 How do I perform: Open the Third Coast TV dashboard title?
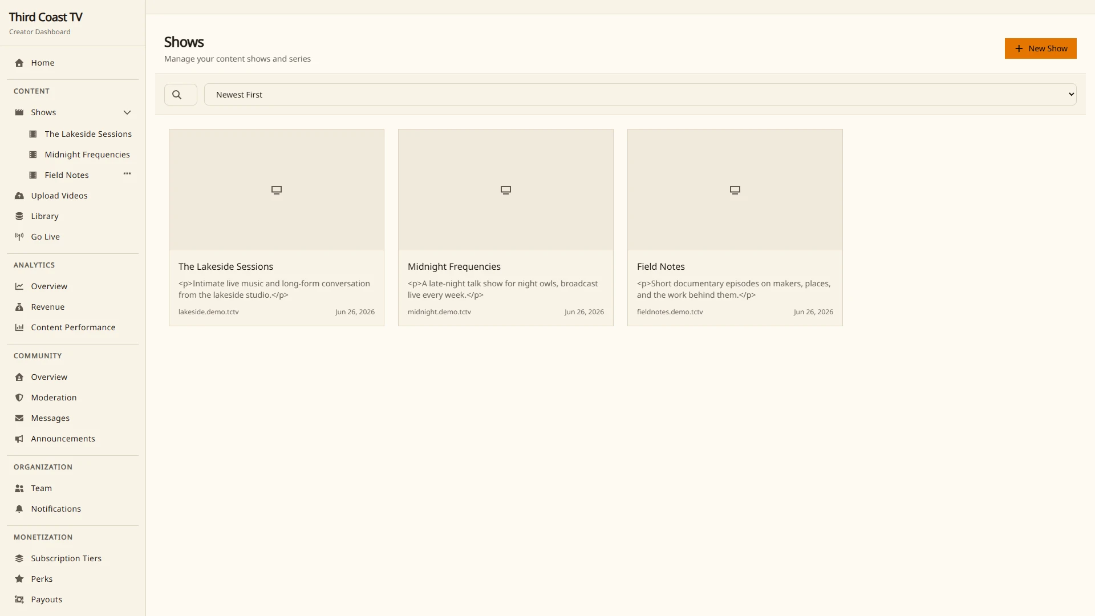pos(46,17)
